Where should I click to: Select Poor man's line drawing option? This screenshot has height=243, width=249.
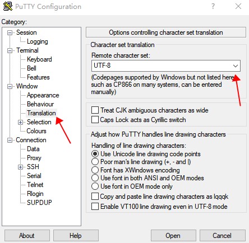pyautogui.click(x=95, y=162)
